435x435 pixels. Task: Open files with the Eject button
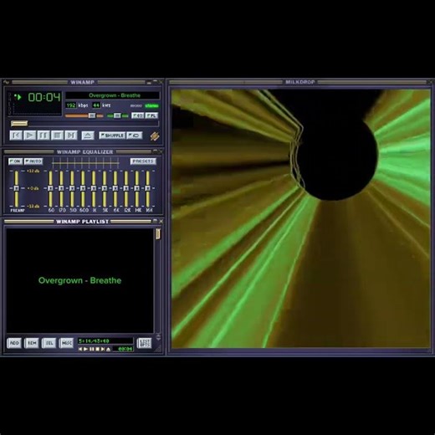88,136
